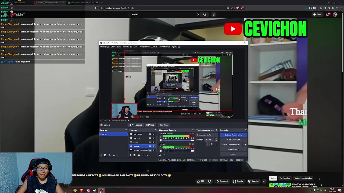344x193 pixels.
Task: Start YouTube voice search microphone
Action: pyautogui.click(x=214, y=14)
